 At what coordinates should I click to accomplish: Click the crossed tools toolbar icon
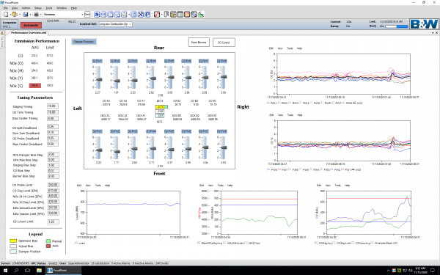point(141,15)
